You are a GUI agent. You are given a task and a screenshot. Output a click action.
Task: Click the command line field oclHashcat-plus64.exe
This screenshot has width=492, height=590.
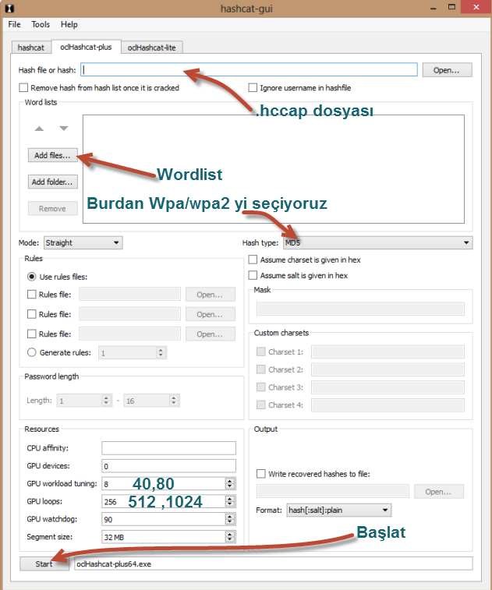click(x=274, y=564)
